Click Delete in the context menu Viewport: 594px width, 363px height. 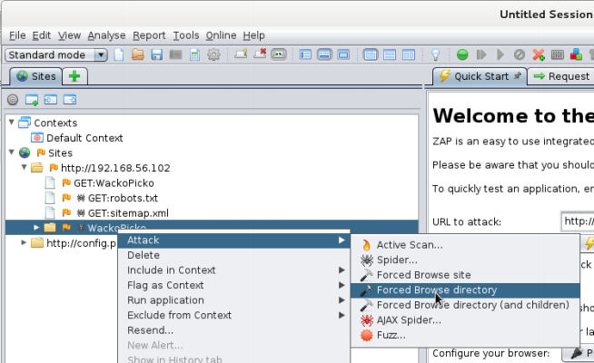click(144, 255)
